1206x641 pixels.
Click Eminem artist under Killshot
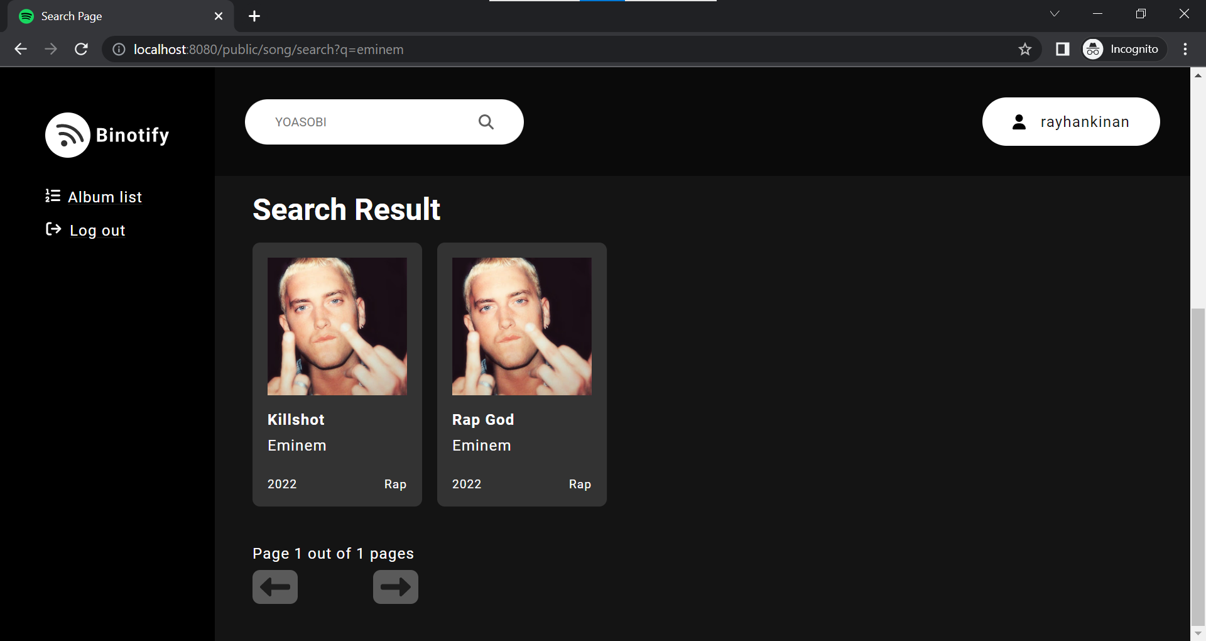[297, 446]
